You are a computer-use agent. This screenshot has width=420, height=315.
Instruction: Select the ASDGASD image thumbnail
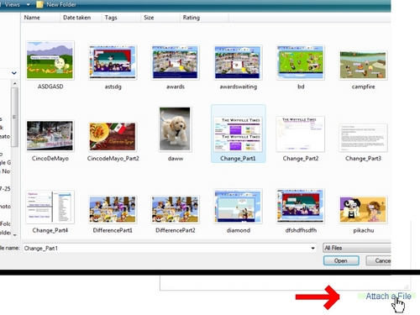click(50, 60)
